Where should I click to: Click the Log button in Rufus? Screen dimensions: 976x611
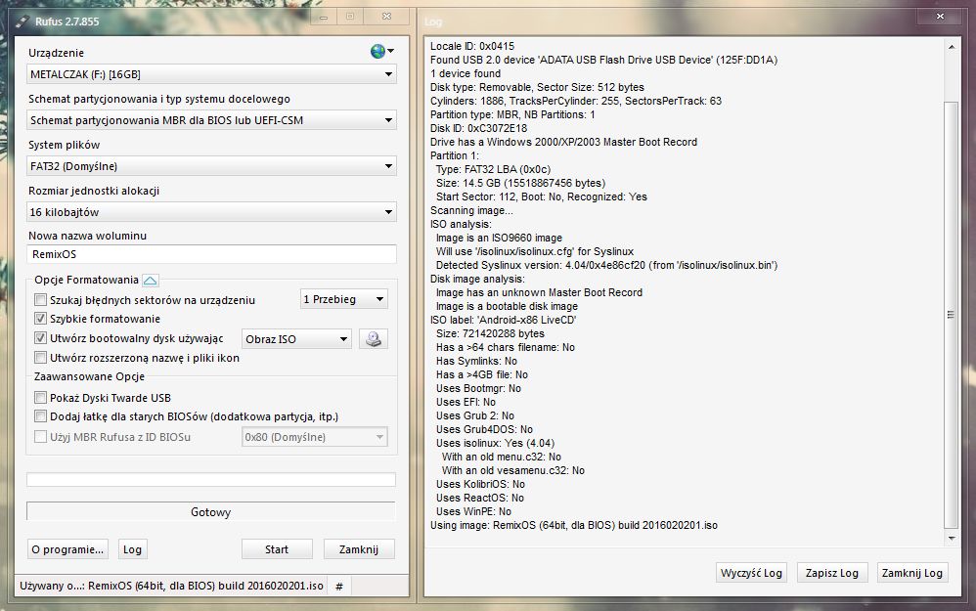tap(132, 549)
